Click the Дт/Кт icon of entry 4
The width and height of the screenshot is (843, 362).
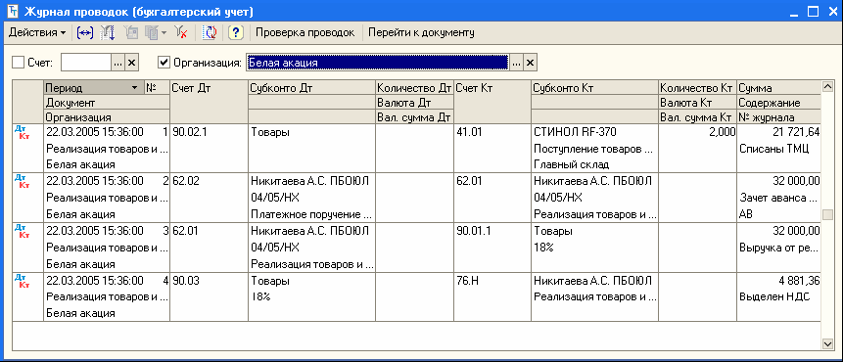click(x=23, y=282)
